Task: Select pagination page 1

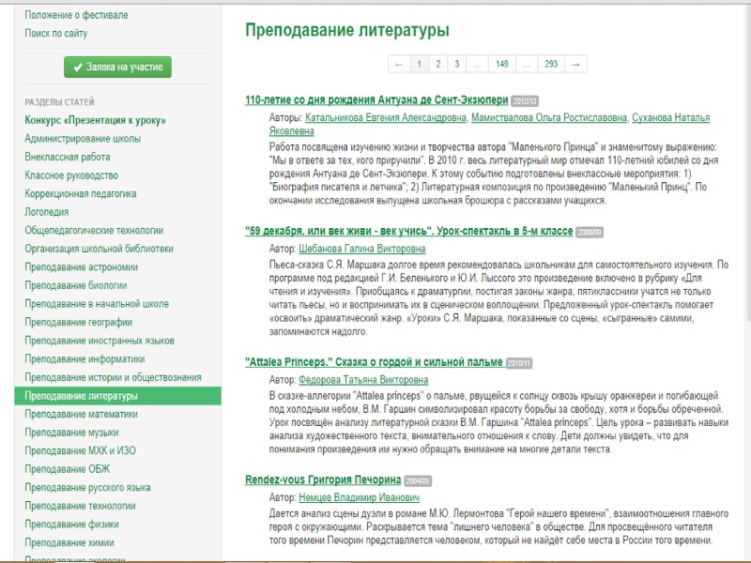Action: click(419, 64)
